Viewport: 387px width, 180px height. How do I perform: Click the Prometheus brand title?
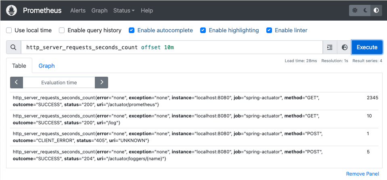coord(42,10)
